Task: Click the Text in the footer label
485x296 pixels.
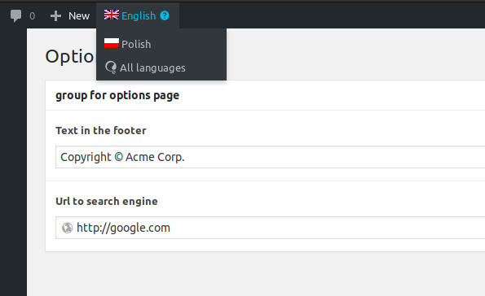Action: (101, 131)
